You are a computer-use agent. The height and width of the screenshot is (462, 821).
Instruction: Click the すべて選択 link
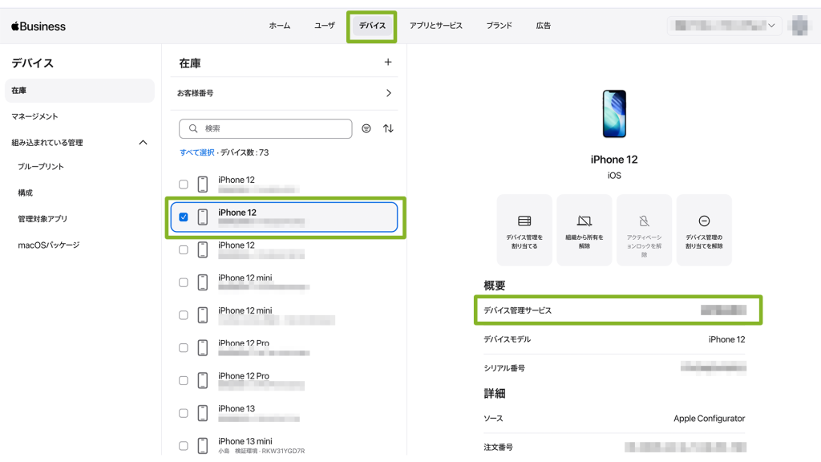(x=197, y=152)
